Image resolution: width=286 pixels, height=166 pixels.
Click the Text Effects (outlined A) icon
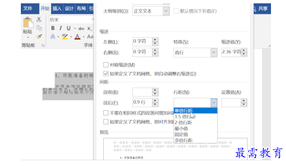(53, 37)
